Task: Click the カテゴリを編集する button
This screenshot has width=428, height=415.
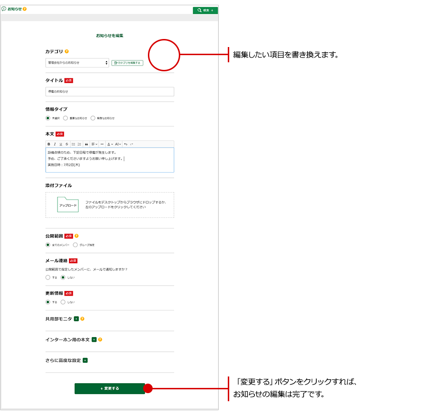Action: pyautogui.click(x=127, y=63)
